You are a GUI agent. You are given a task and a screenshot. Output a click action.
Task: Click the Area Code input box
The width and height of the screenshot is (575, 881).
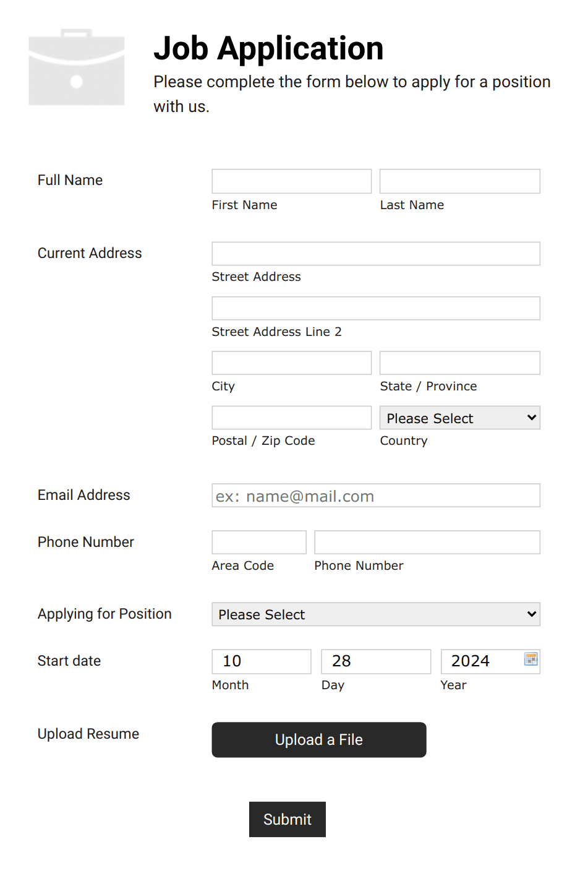[x=258, y=542]
